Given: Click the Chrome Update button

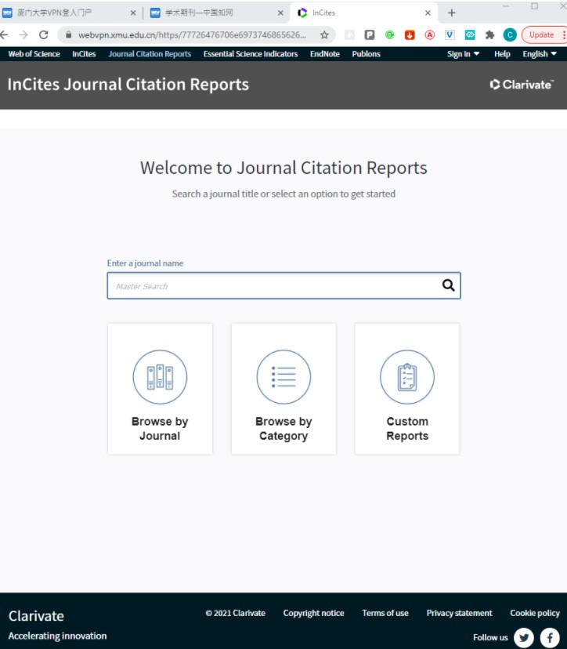Looking at the screenshot, I should (x=544, y=34).
